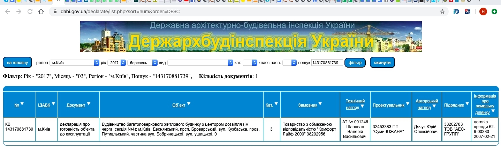Apply filters with the фільтр button
Image resolution: width=501 pixels, height=147 pixels.
click(x=355, y=63)
